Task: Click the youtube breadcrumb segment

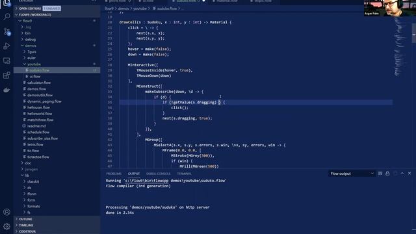Action: point(140,8)
